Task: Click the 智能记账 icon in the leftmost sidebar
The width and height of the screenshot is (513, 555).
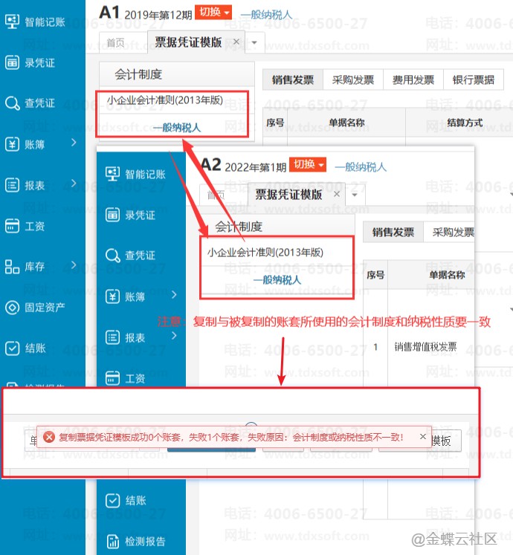Action: click(x=13, y=22)
